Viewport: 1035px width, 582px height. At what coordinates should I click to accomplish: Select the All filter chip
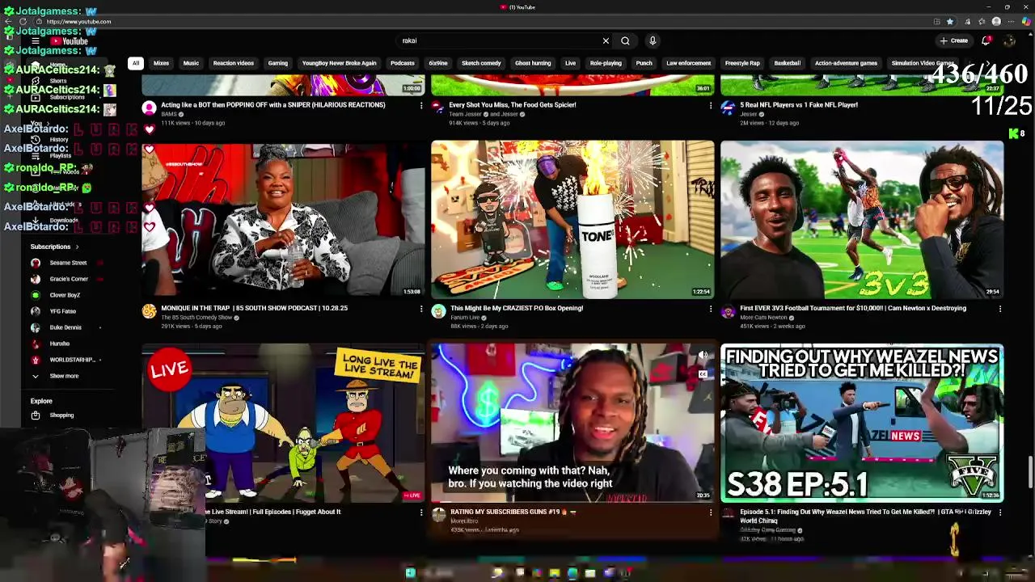pos(136,63)
